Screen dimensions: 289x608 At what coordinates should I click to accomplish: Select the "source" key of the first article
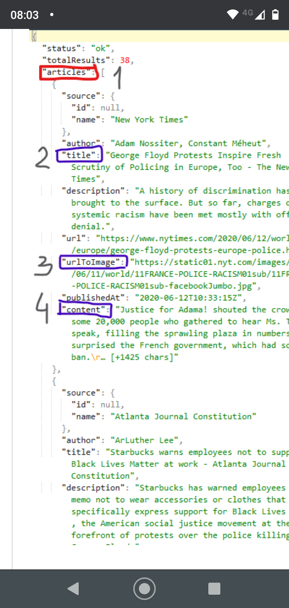(x=81, y=96)
